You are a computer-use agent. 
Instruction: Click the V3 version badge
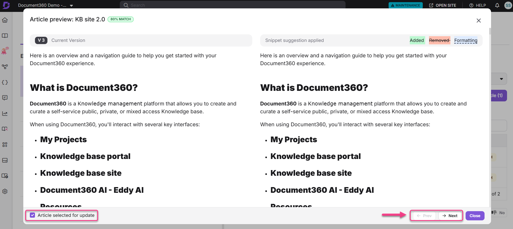(x=41, y=40)
